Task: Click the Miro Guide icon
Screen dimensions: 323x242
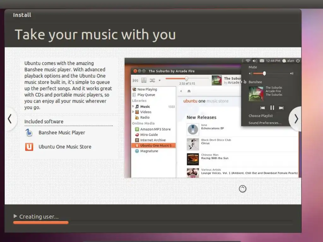Action: [137, 135]
